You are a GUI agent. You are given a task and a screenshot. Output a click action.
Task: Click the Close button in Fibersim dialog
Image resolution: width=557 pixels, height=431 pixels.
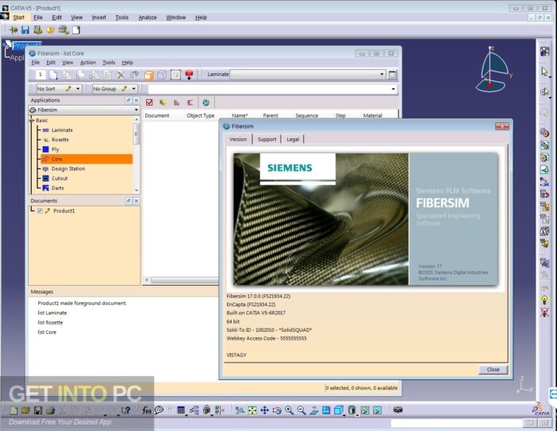pyautogui.click(x=493, y=370)
